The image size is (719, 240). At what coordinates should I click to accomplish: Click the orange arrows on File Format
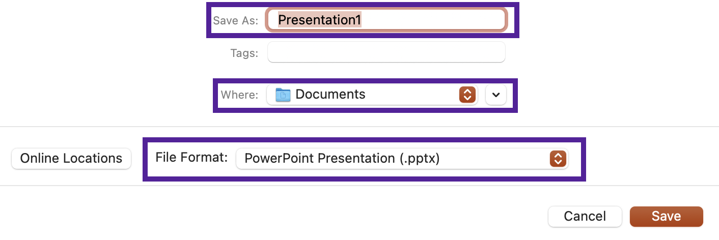tap(558, 159)
